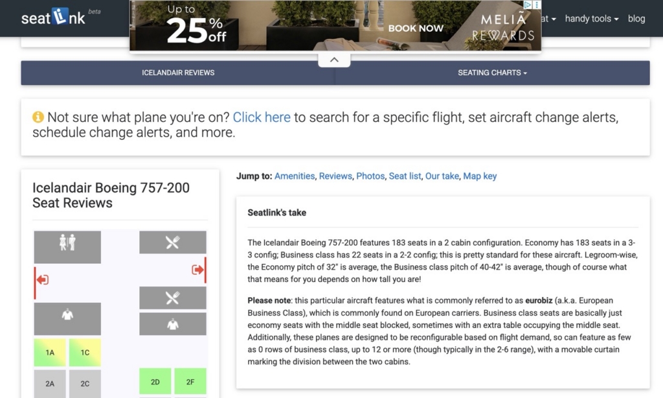This screenshot has width=663, height=398.
Task: Jump to the Map key section
Action: 480,176
